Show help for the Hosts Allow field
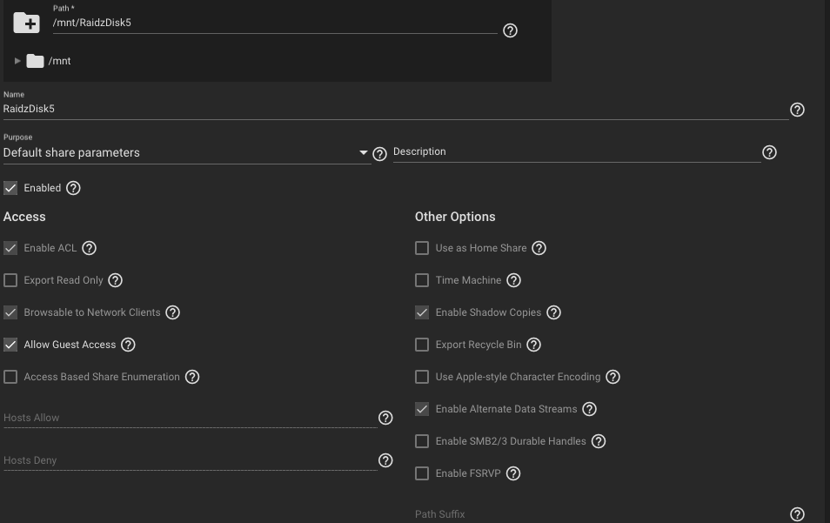 385,418
